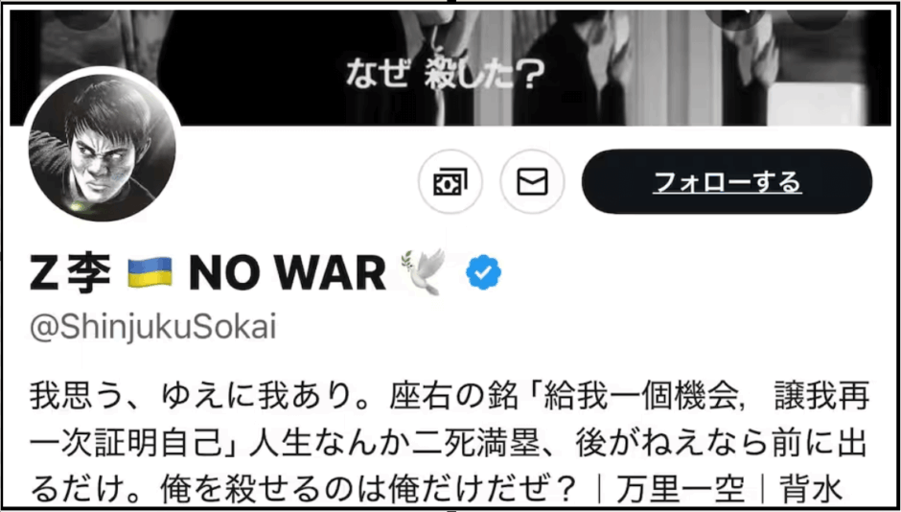Click rightmost partially visible circle button on banner
Viewport: 901px width, 512px height.
click(818, 20)
